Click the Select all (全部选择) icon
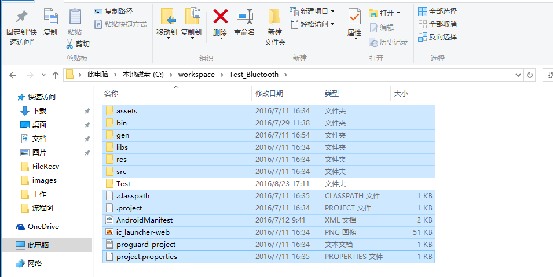This screenshot has height=277, width=553. [423, 12]
